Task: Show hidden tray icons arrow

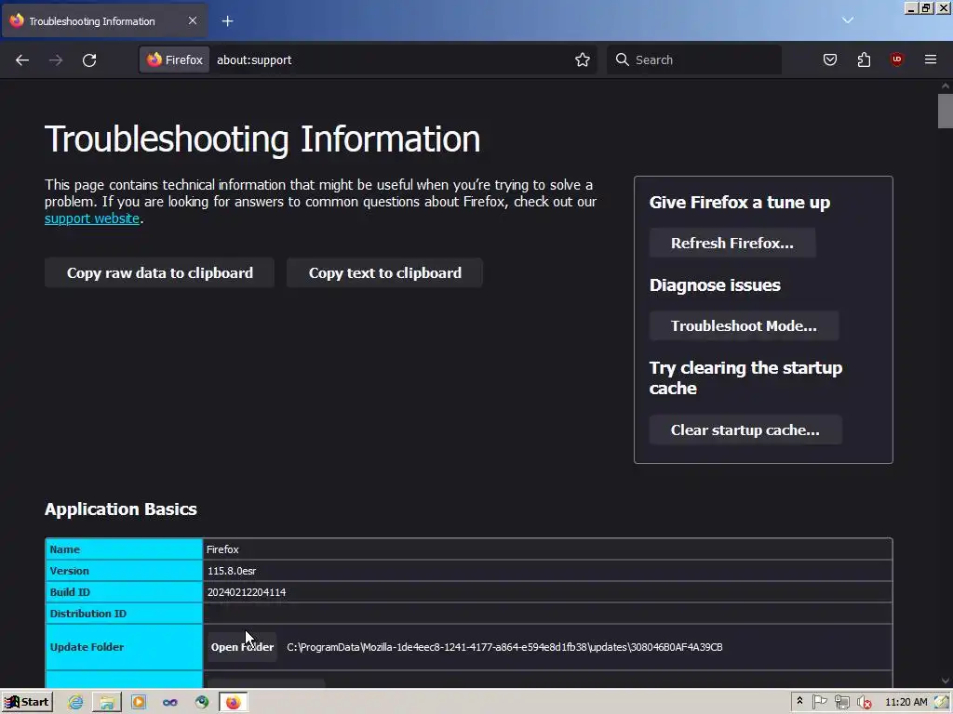Action: pyautogui.click(x=799, y=701)
